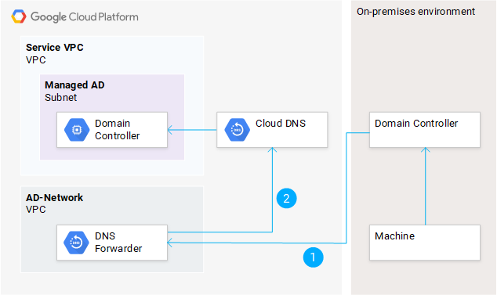Click the arrowhead pointing into Cloud DNS
This screenshot has height=295, width=497.
[x=272, y=149]
